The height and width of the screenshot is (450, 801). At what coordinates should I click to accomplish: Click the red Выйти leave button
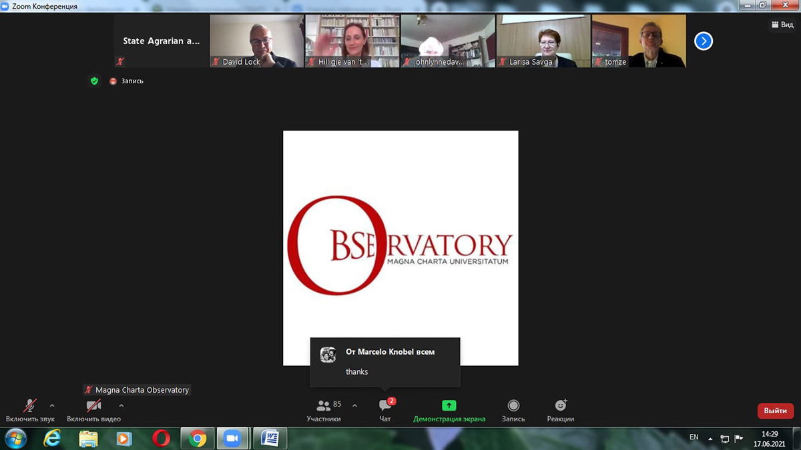(775, 411)
